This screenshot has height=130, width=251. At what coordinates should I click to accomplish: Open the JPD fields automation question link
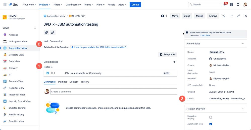click(x=99, y=47)
